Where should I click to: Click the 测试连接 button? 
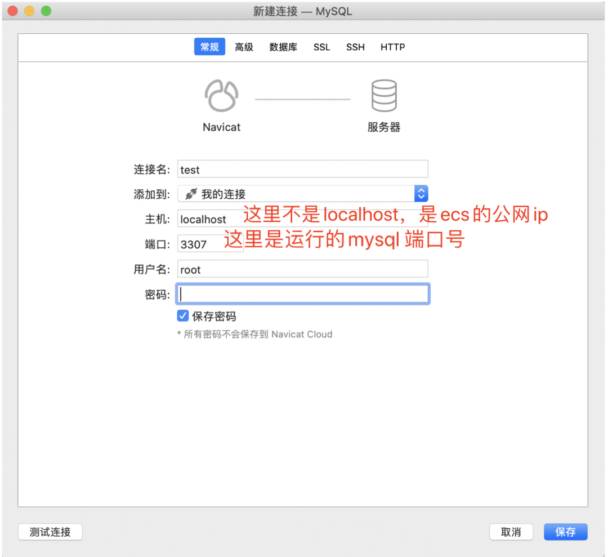(50, 532)
